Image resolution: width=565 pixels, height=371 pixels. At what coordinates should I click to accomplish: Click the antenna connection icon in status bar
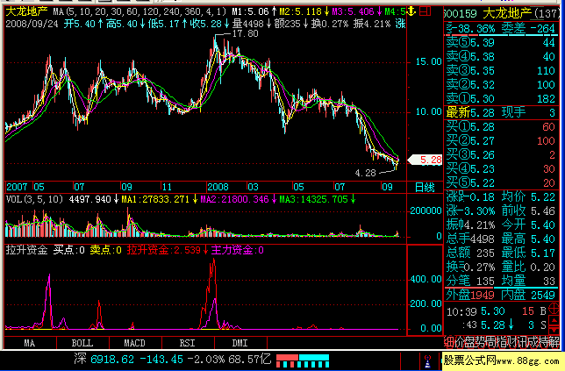pyautogui.click(x=427, y=360)
